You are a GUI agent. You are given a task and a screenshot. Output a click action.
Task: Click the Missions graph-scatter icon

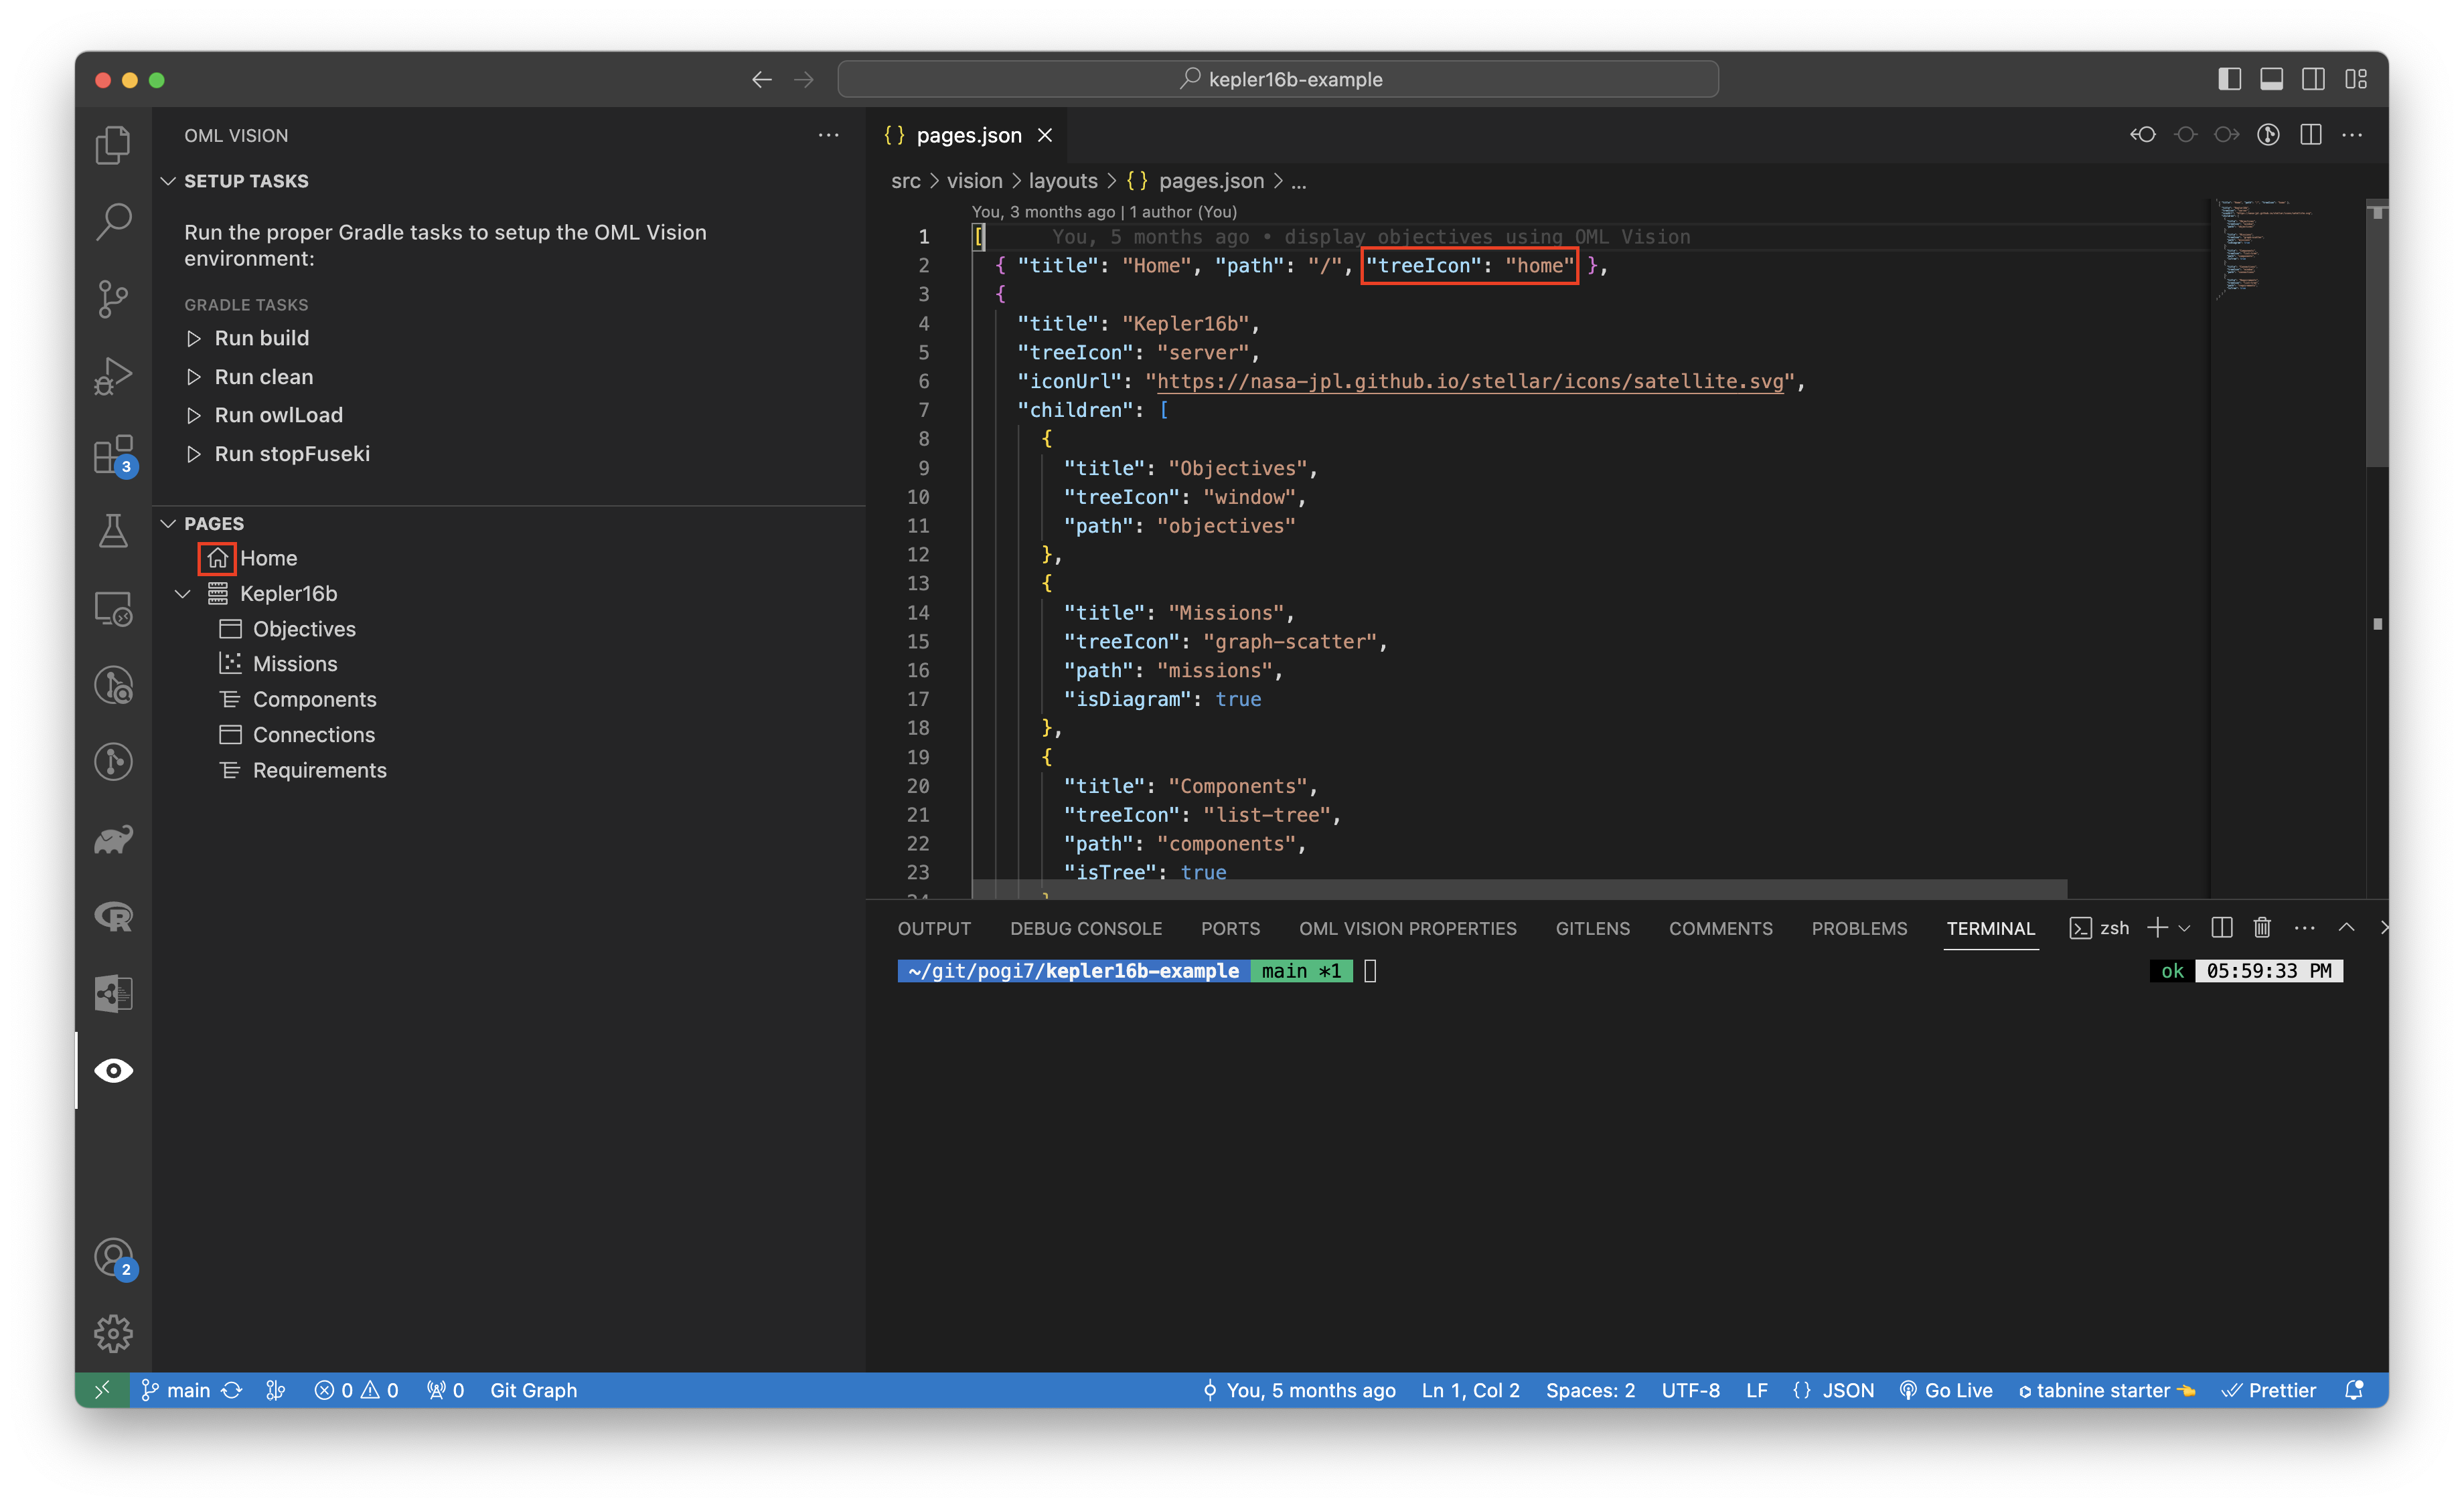pyautogui.click(x=230, y=664)
